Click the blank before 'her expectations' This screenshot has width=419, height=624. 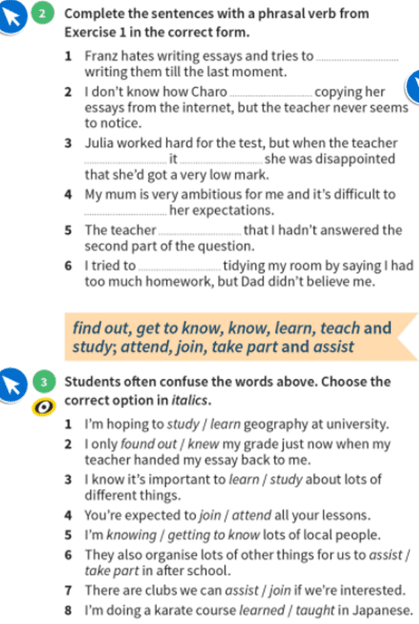[x=125, y=211]
